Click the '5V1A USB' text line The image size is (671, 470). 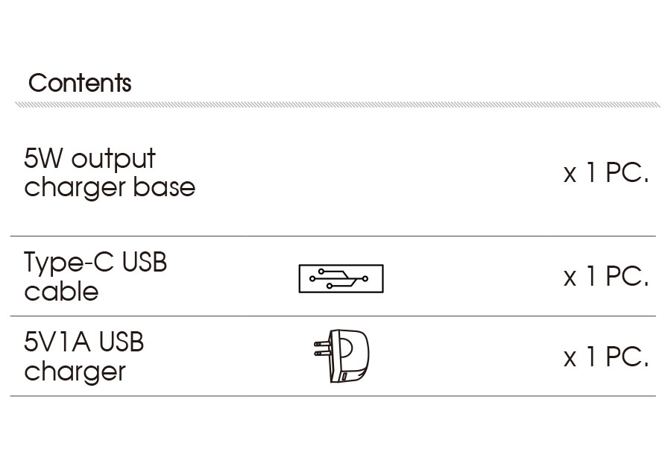[x=84, y=342]
